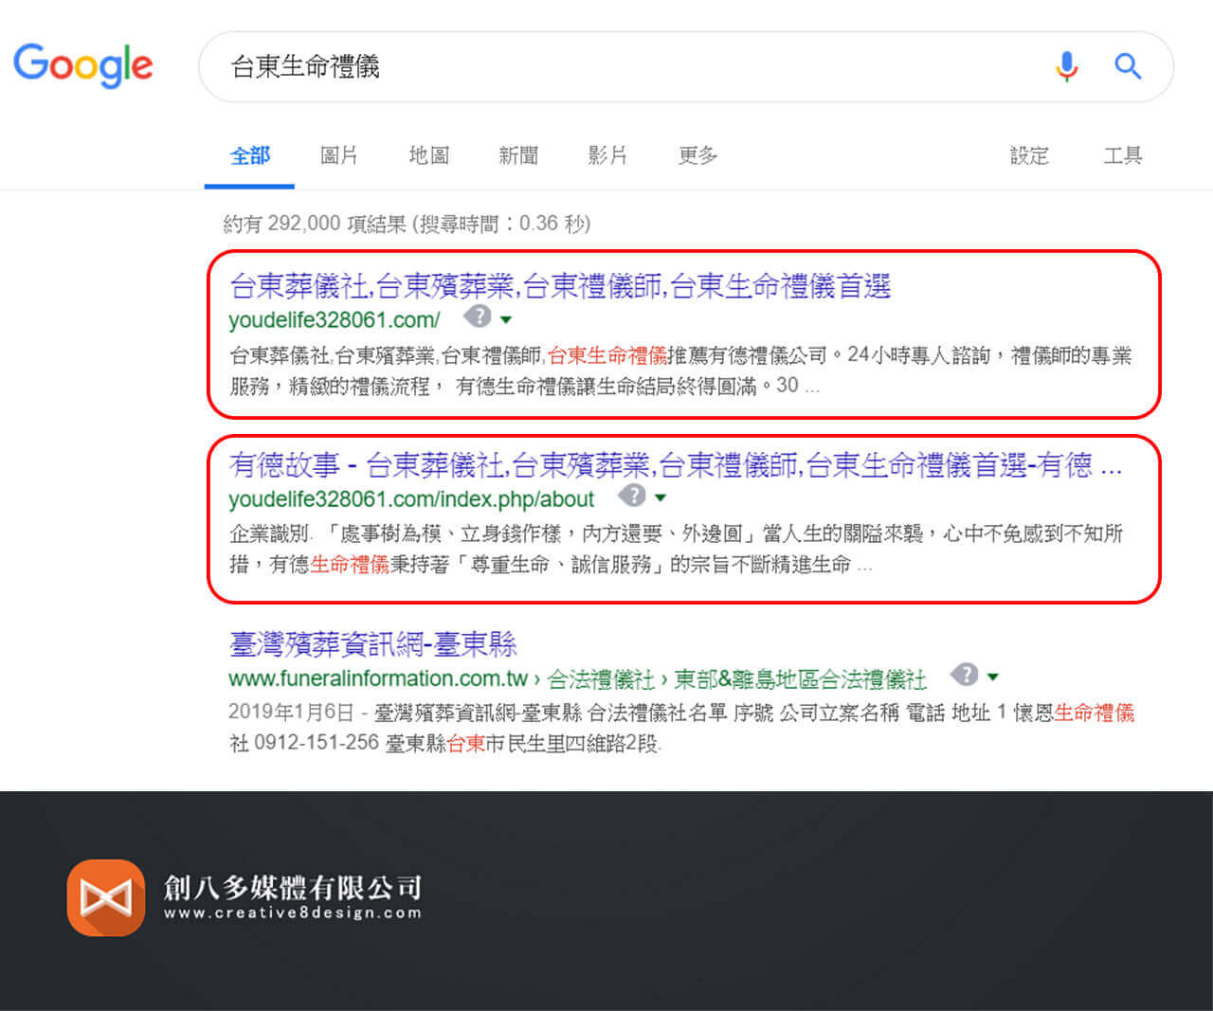
Task: Expand the dropdown arrow beside index.php/about URL
Action: (661, 498)
